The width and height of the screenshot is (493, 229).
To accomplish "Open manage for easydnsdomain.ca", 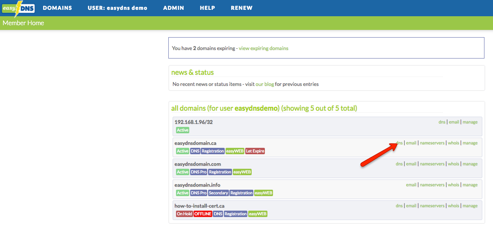I will coord(470,143).
